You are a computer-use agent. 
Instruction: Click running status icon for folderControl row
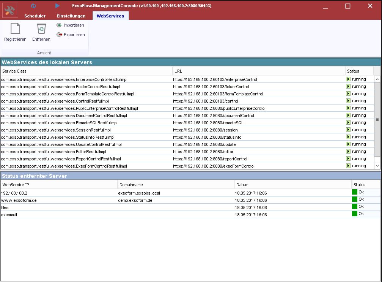[x=348, y=86]
